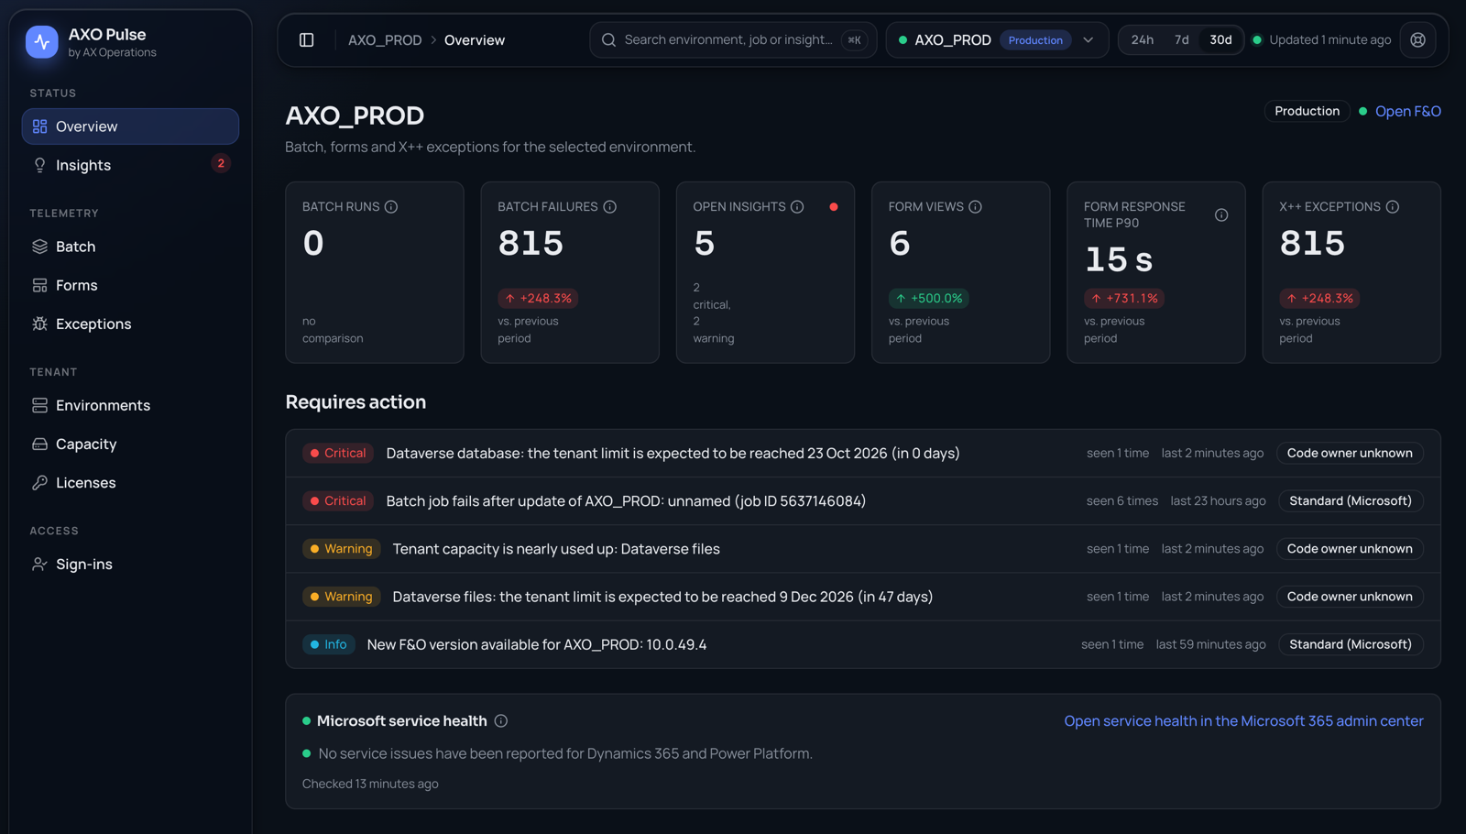Click the info icon beside Batch Failures
Image resolution: width=1466 pixels, height=834 pixels.
(x=609, y=207)
